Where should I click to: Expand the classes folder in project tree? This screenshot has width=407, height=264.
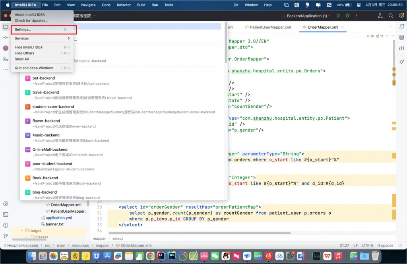click(27, 237)
